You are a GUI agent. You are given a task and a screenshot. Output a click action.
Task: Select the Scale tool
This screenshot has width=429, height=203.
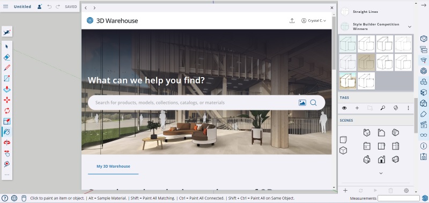(7, 121)
